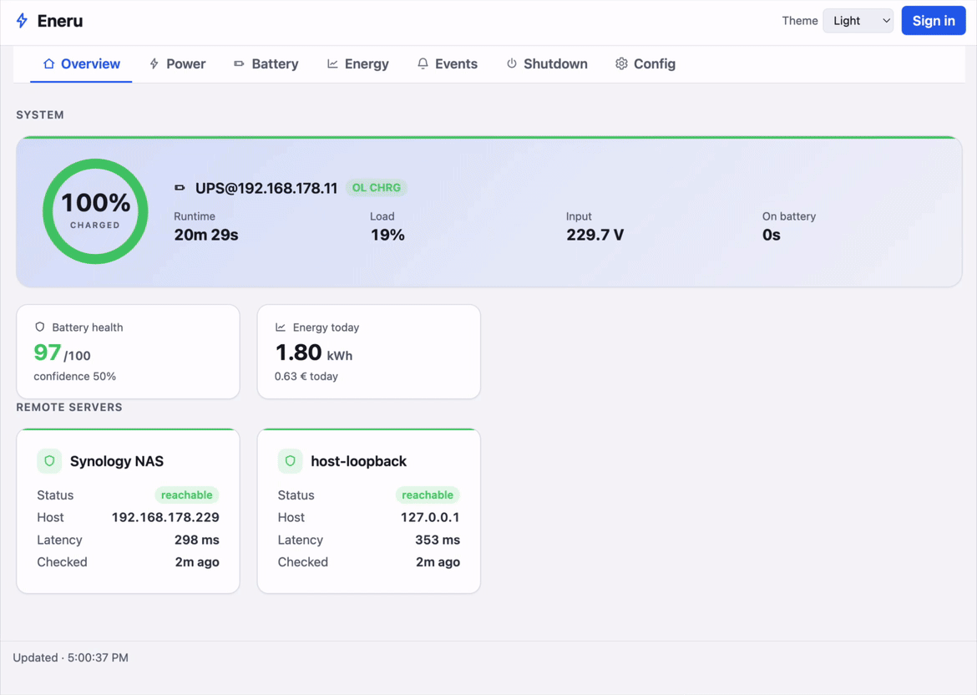The image size is (977, 695).
Task: Click the 298 ms latency value
Action: 197,540
